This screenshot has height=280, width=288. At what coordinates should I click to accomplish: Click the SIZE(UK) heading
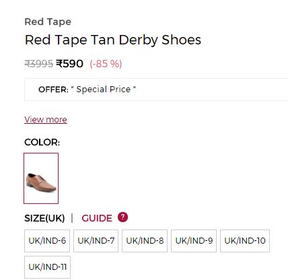coord(44,218)
